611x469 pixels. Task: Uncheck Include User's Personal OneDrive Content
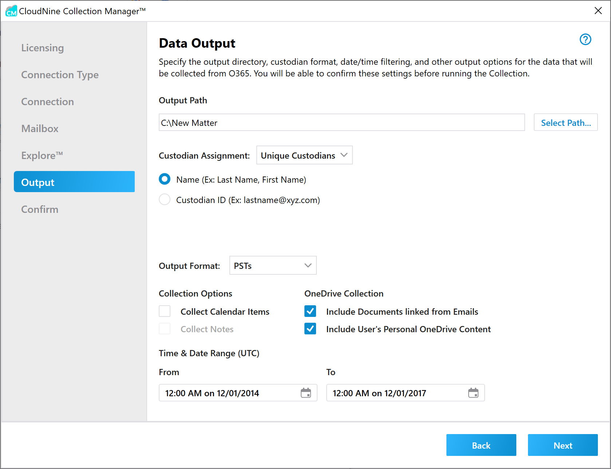click(x=310, y=329)
